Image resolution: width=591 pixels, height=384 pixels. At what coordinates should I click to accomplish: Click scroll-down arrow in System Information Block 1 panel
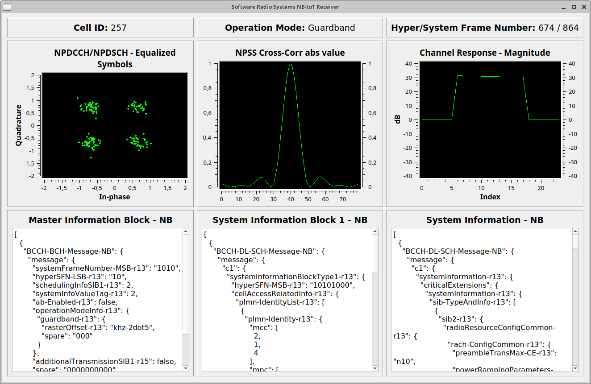pos(375,368)
